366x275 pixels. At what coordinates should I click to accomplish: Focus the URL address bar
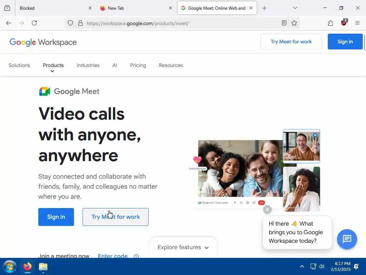(x=182, y=23)
